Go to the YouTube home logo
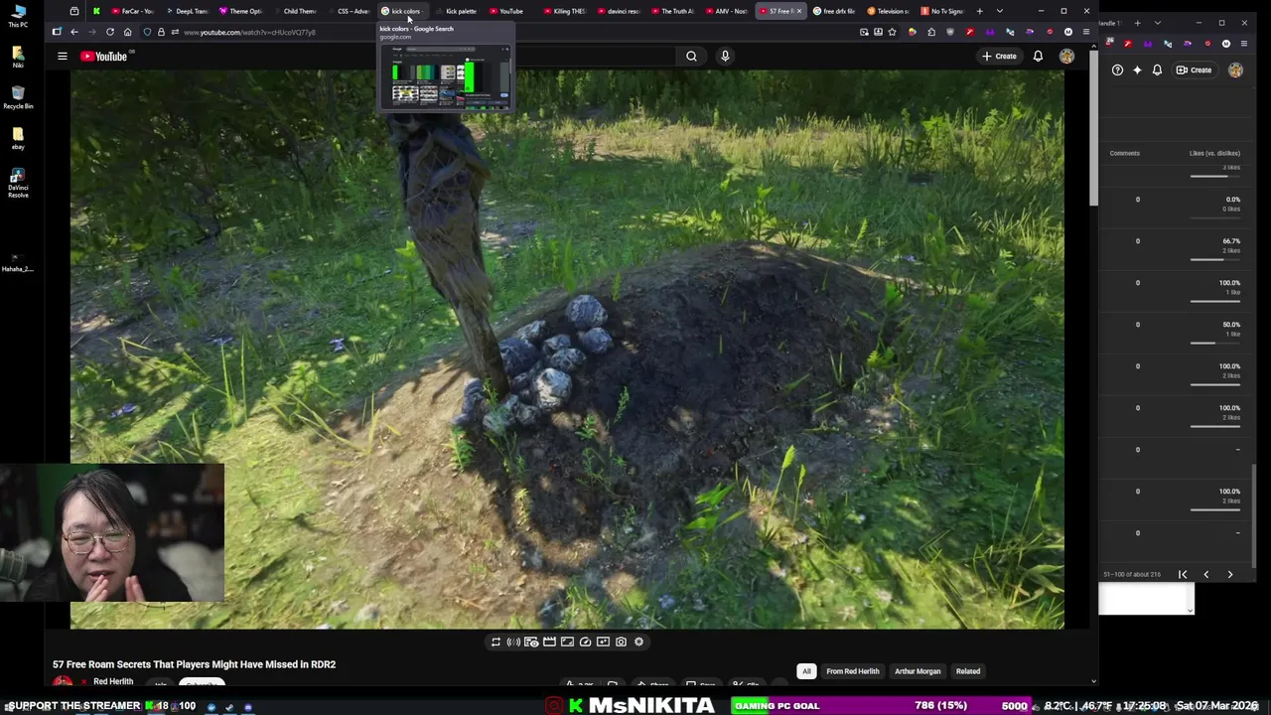 coord(104,57)
